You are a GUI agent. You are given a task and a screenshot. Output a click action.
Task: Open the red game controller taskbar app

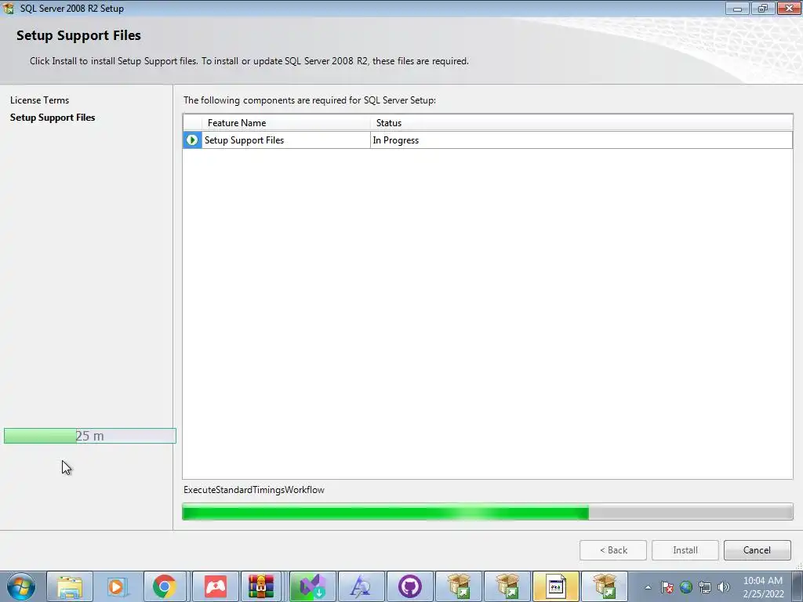tap(216, 586)
